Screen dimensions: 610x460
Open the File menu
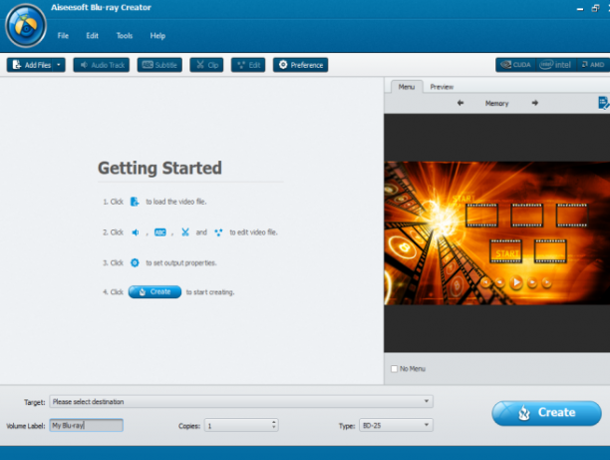(63, 36)
